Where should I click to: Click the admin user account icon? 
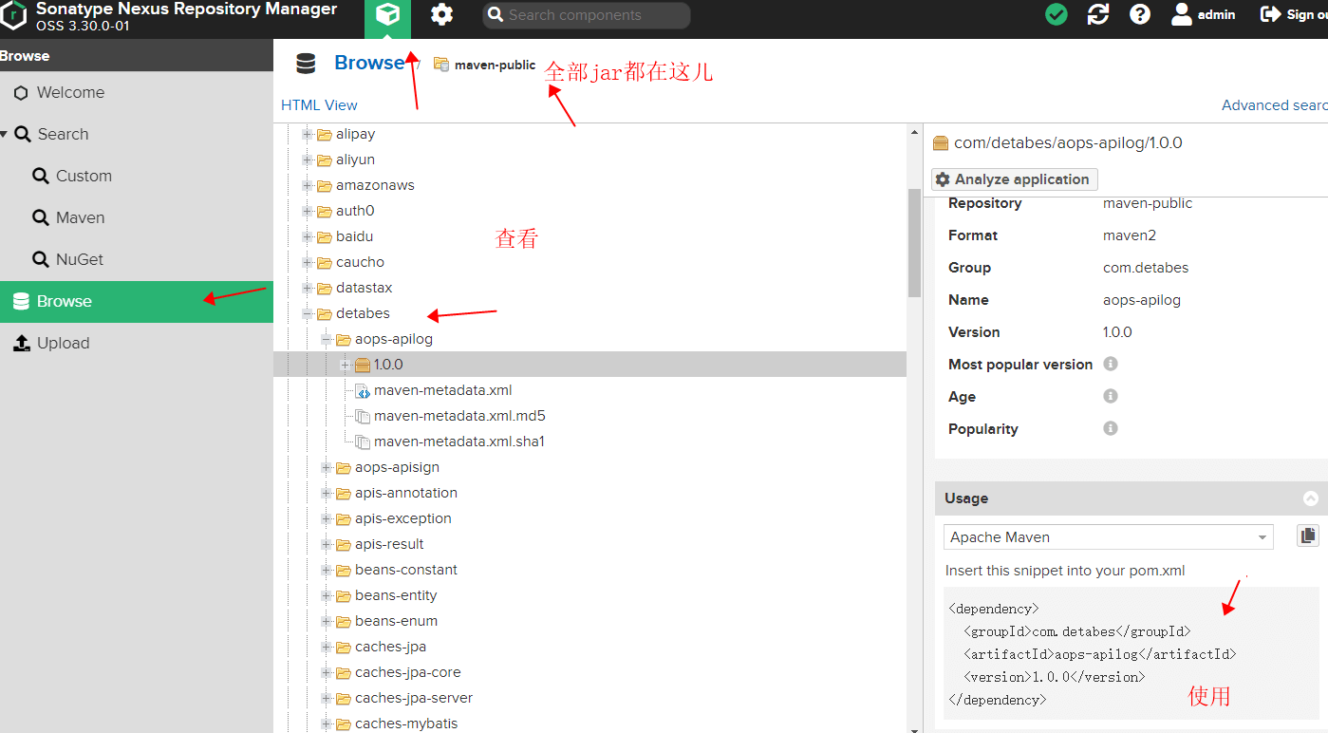1203,14
